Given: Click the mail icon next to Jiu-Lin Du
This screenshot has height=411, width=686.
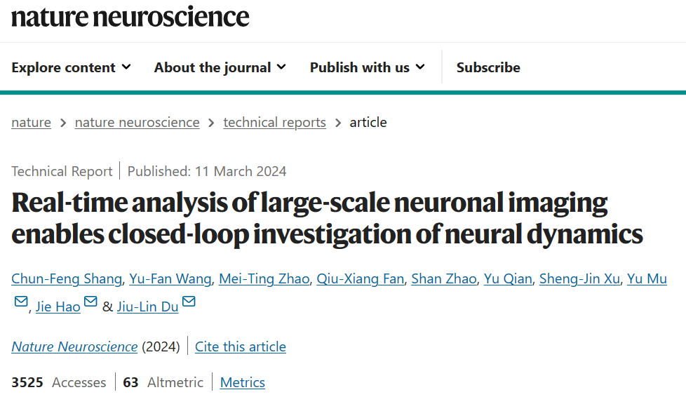Looking at the screenshot, I should pyautogui.click(x=189, y=302).
